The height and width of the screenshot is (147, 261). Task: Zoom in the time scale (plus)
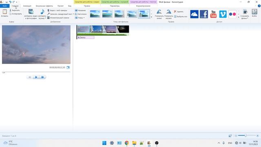point(257,136)
